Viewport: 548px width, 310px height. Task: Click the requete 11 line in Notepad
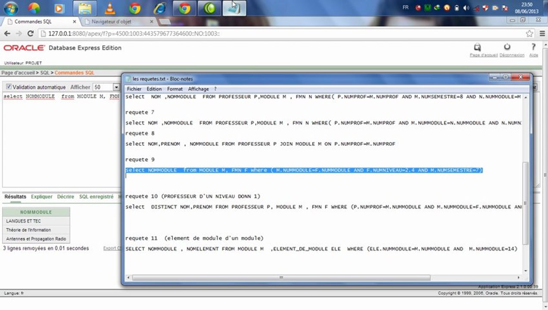(194, 238)
